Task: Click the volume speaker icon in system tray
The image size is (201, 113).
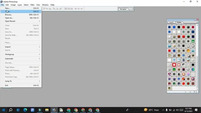Action: (x=177, y=110)
